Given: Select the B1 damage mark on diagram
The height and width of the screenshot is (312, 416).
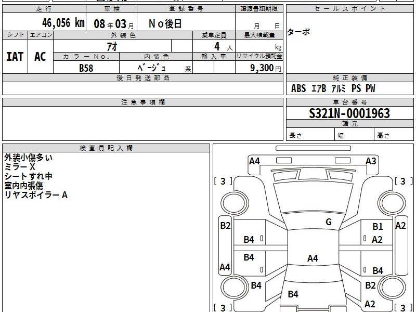Looking at the screenshot, I should (x=378, y=227).
